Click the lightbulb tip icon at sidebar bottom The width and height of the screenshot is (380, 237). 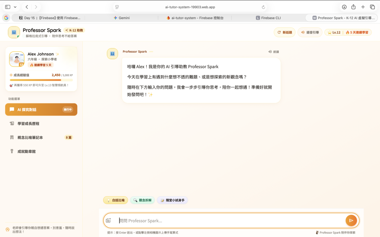7,230
